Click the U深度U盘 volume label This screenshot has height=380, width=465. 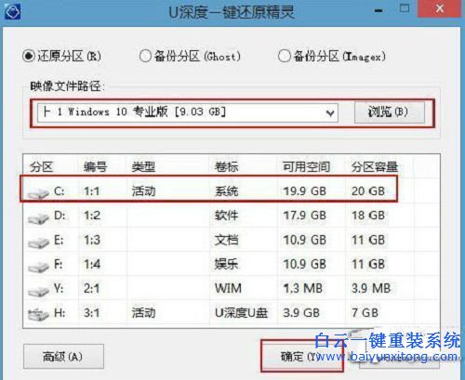click(x=241, y=313)
